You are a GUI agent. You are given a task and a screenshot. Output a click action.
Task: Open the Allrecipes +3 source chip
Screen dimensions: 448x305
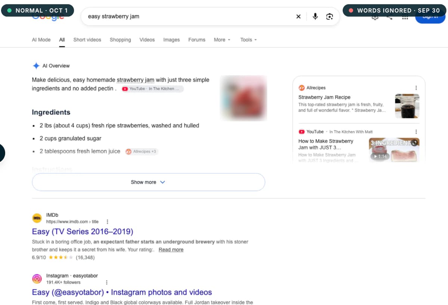[x=141, y=152]
